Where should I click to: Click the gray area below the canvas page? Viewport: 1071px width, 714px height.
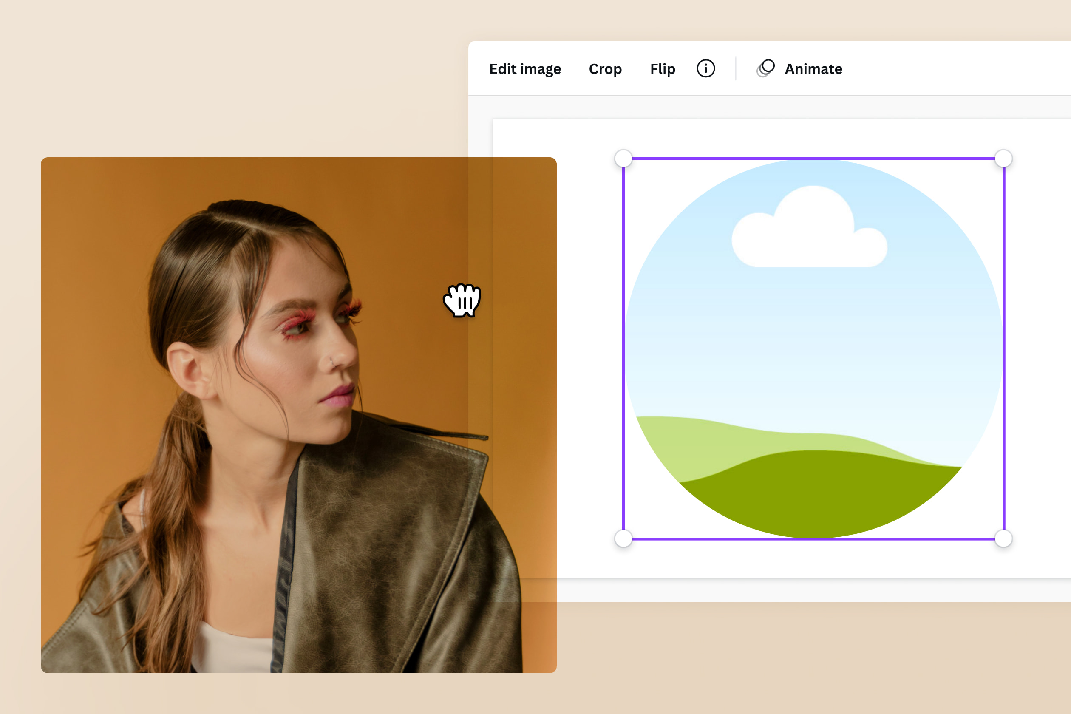point(774,590)
